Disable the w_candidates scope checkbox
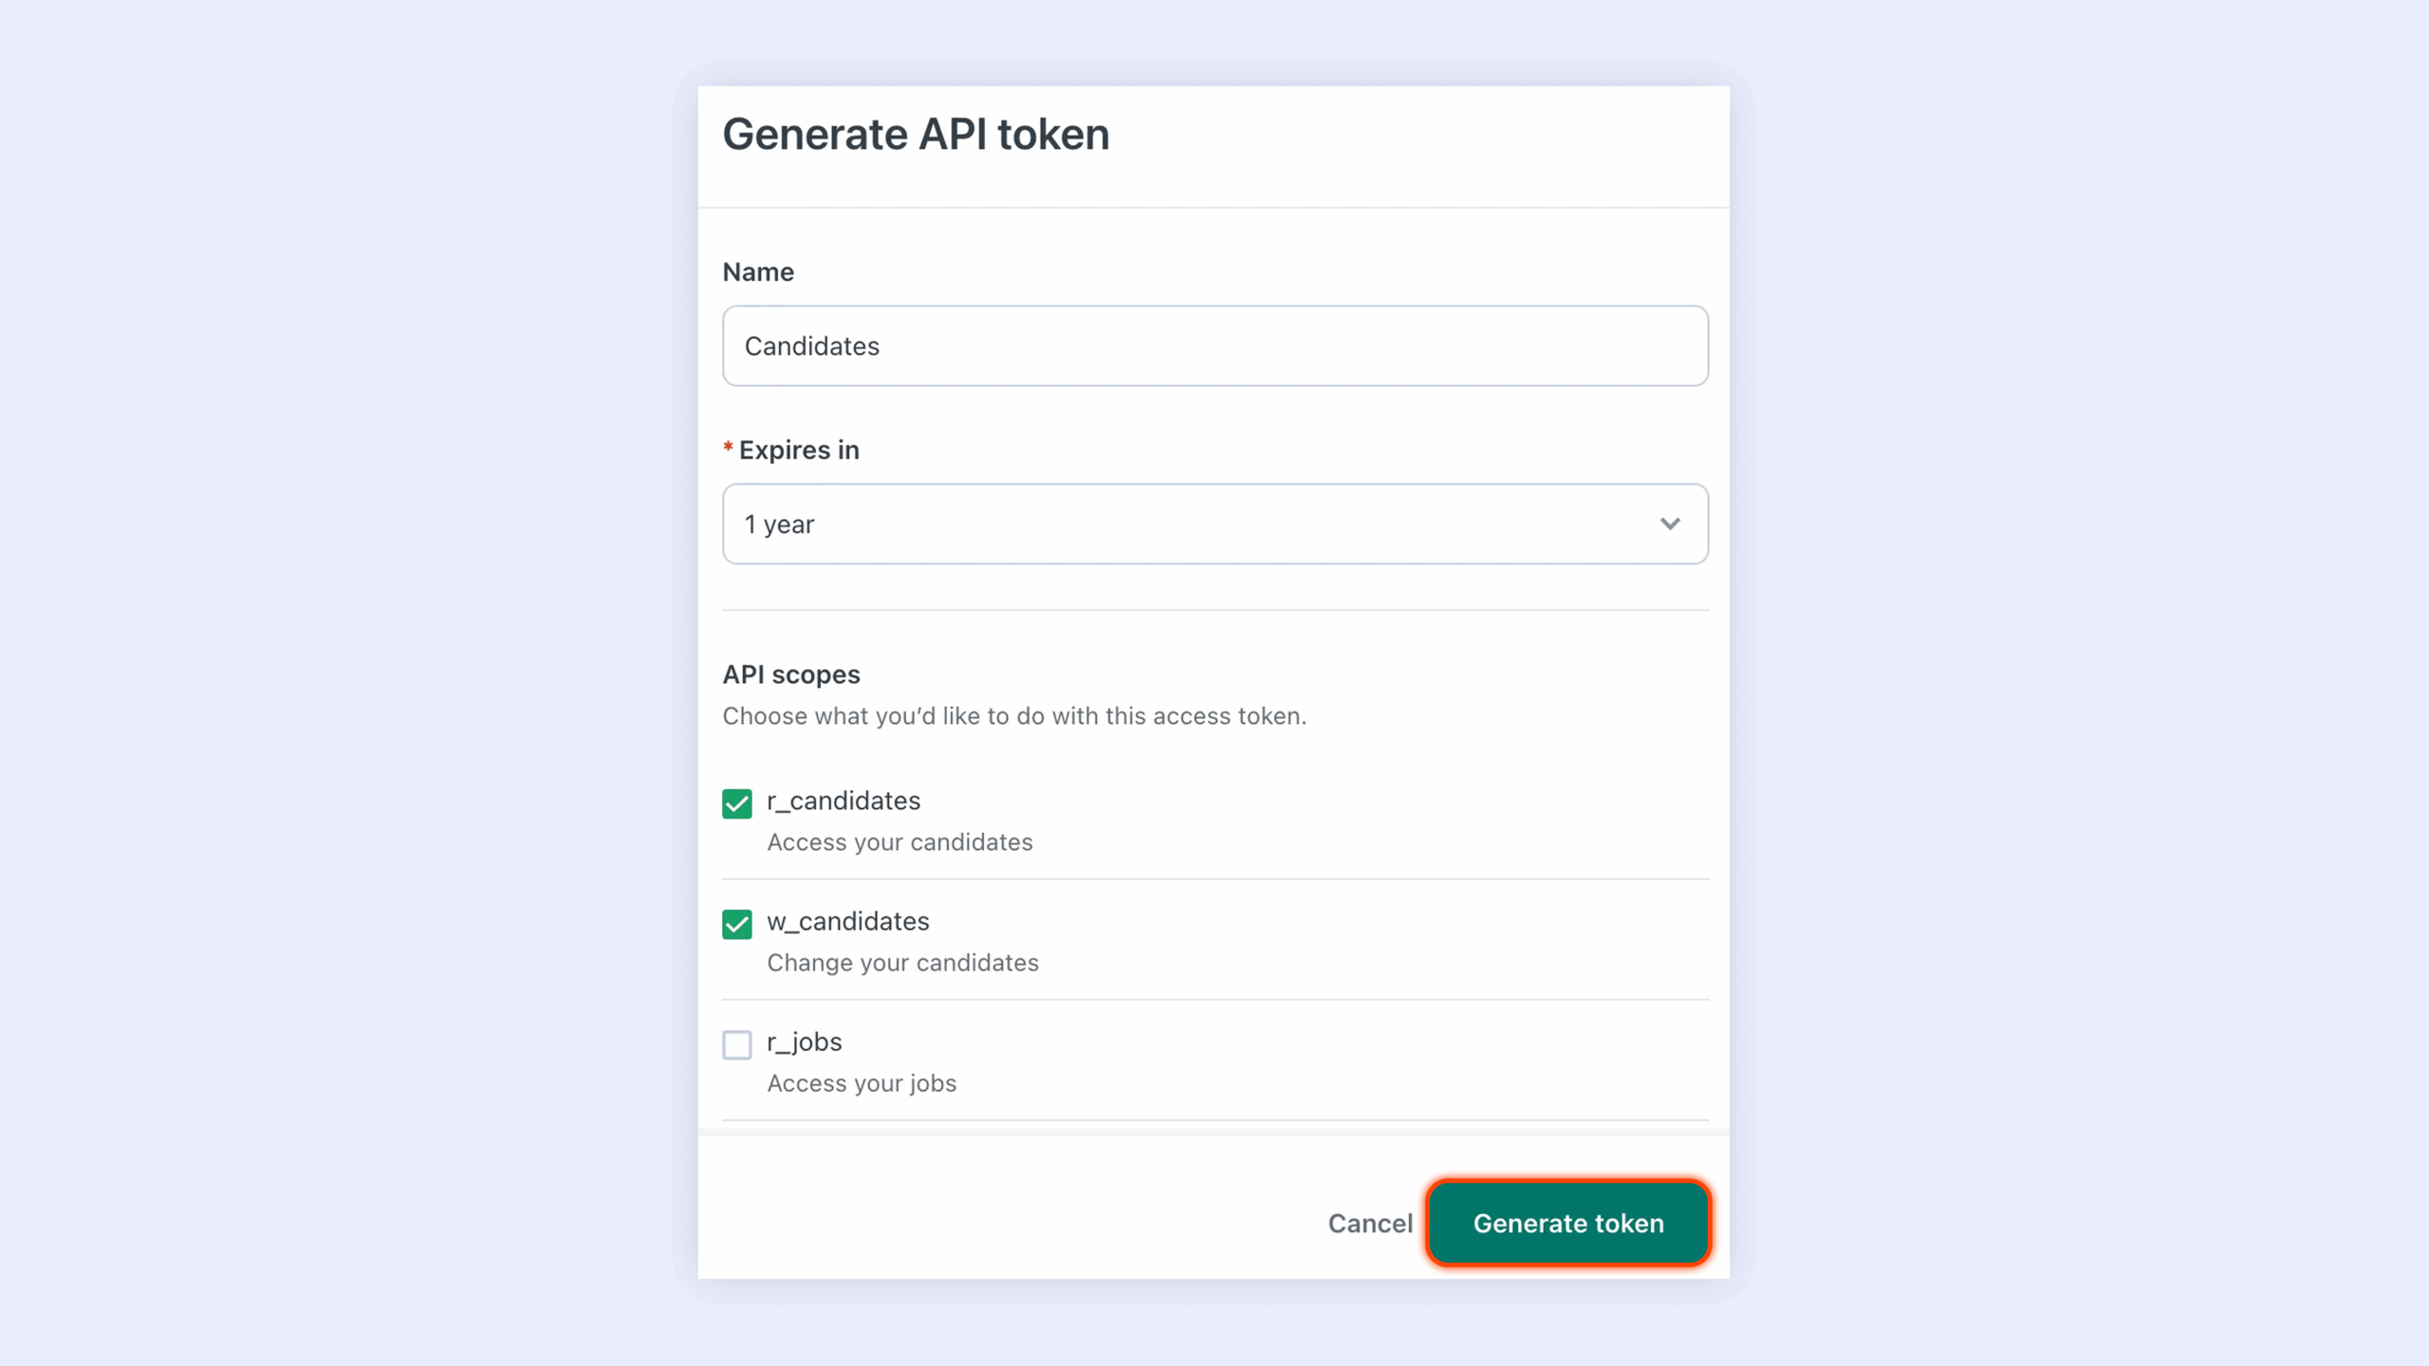Screen dimensions: 2429x1366 pyautogui.click(x=737, y=924)
